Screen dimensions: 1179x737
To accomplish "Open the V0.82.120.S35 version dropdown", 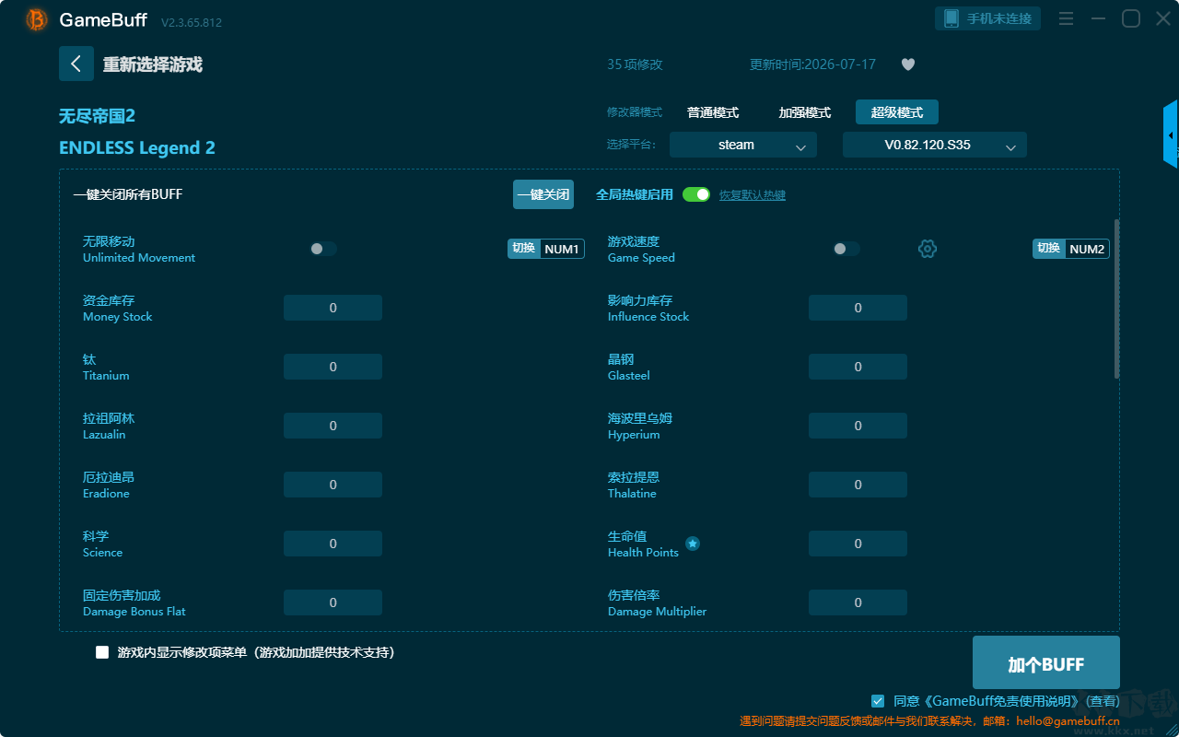I will (x=935, y=145).
